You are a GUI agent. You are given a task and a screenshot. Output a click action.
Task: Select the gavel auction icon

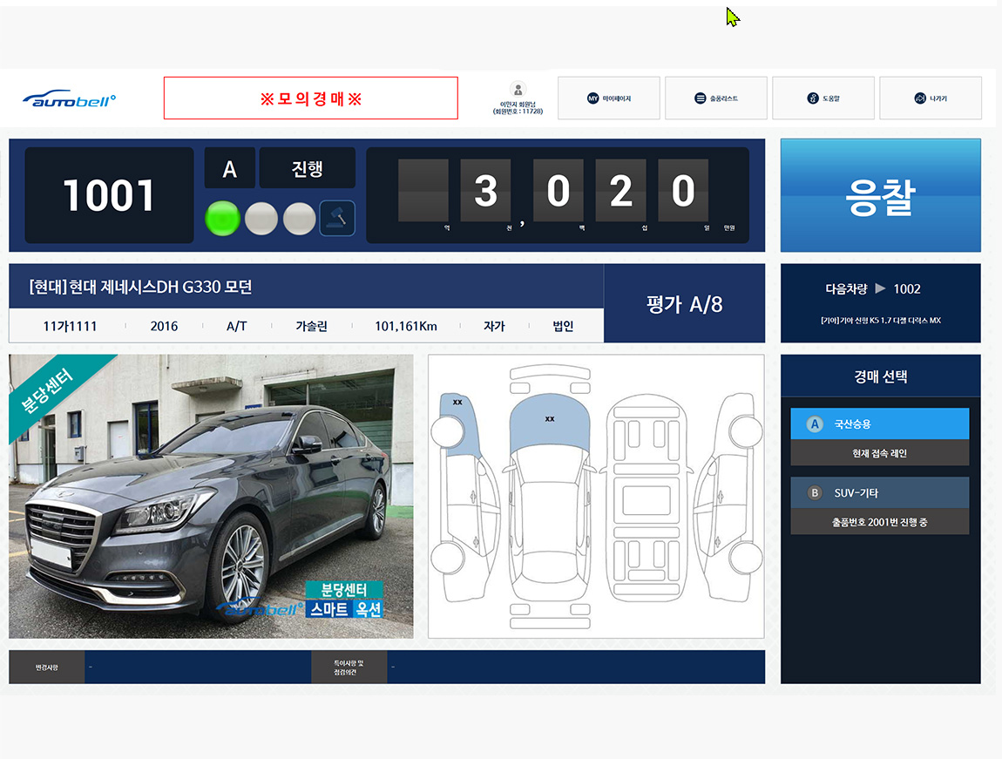coord(339,218)
